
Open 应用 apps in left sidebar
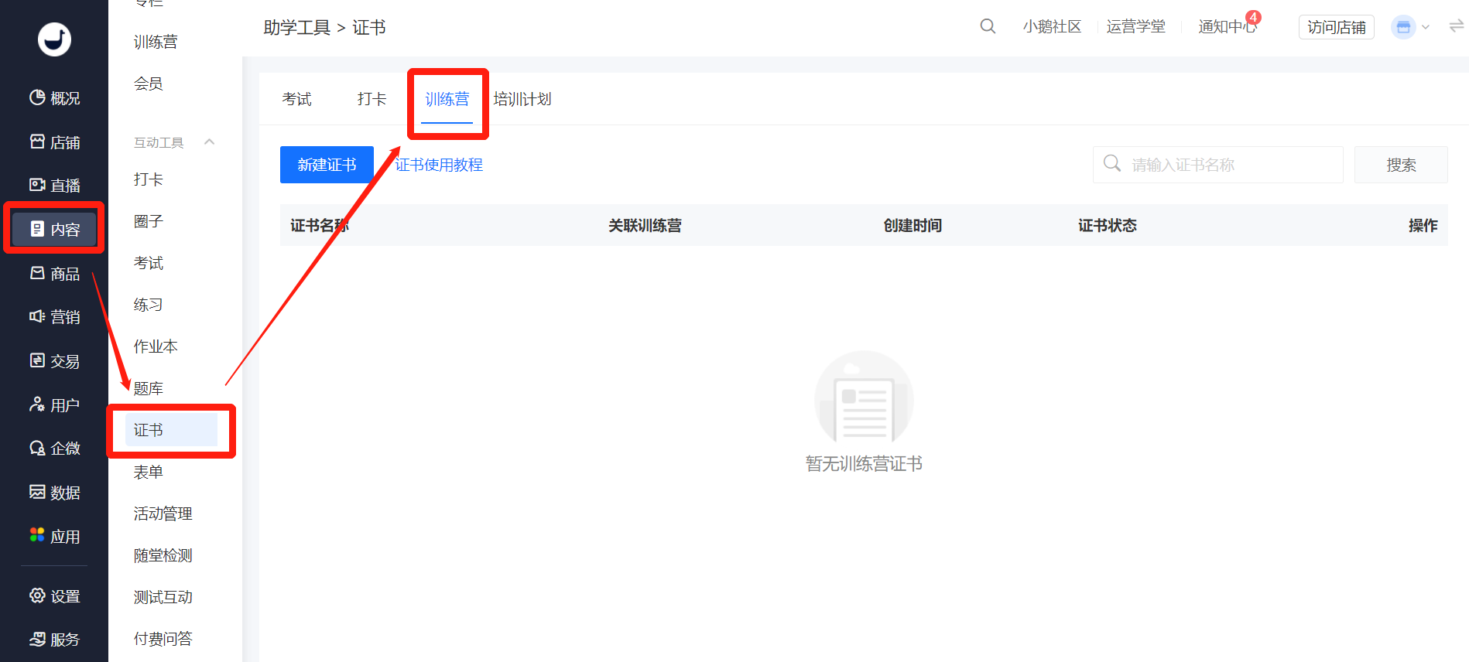coord(54,537)
